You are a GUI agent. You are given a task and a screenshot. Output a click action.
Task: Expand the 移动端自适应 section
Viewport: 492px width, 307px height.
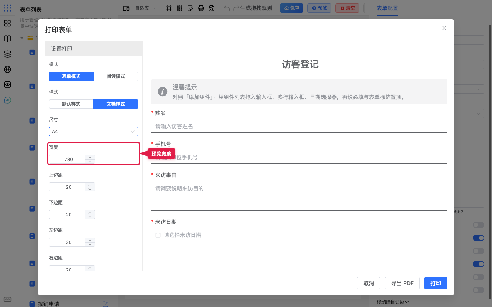pos(392,302)
